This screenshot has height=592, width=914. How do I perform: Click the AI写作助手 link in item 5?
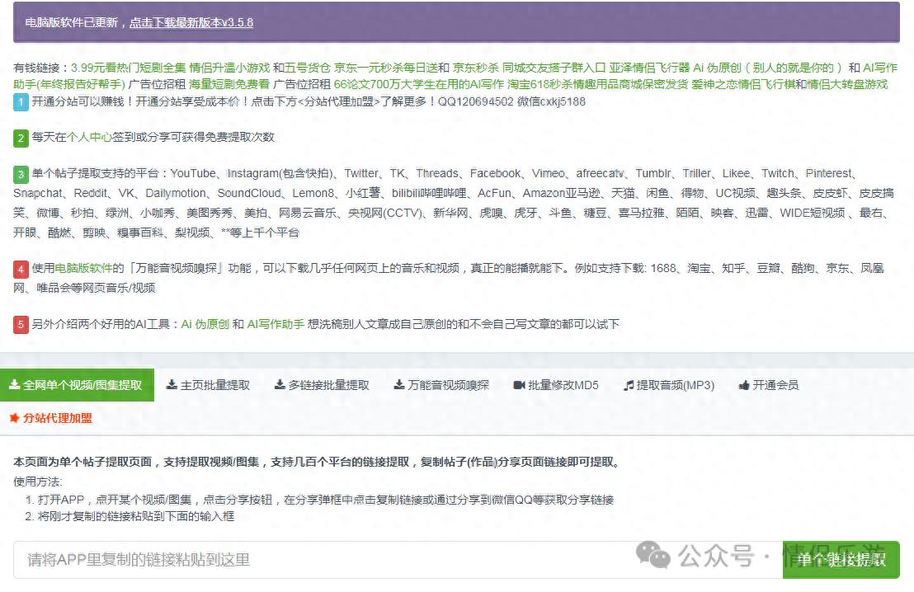coord(276,324)
